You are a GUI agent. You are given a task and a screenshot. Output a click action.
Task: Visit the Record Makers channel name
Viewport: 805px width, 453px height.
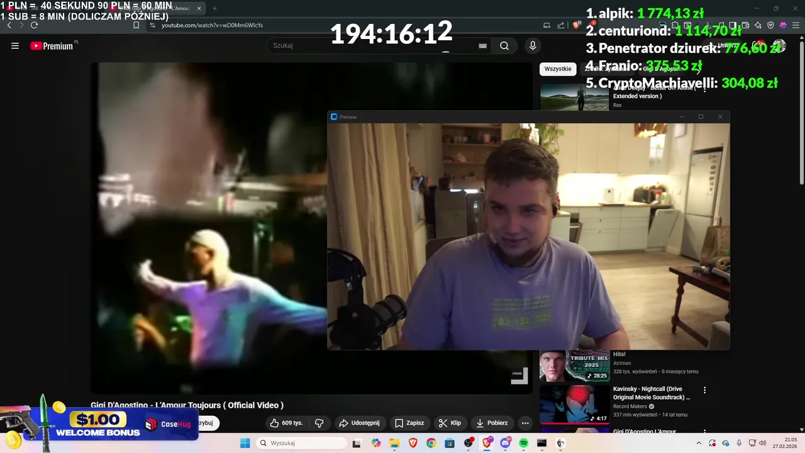click(630, 406)
